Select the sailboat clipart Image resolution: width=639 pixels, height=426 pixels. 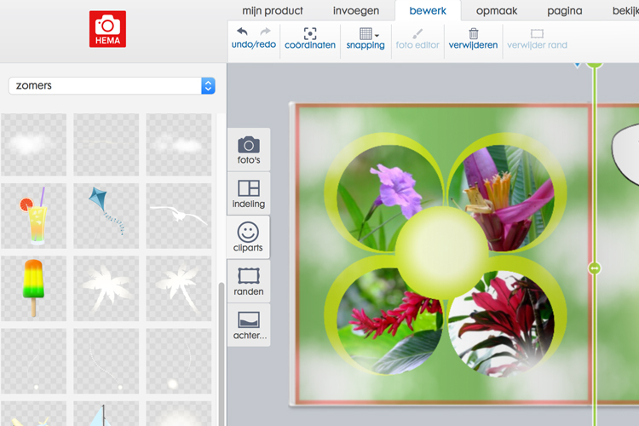106,414
